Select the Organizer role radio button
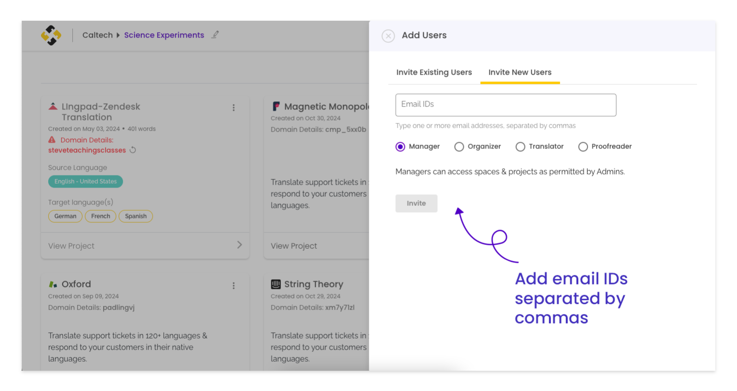The width and height of the screenshot is (737, 391). click(x=459, y=147)
